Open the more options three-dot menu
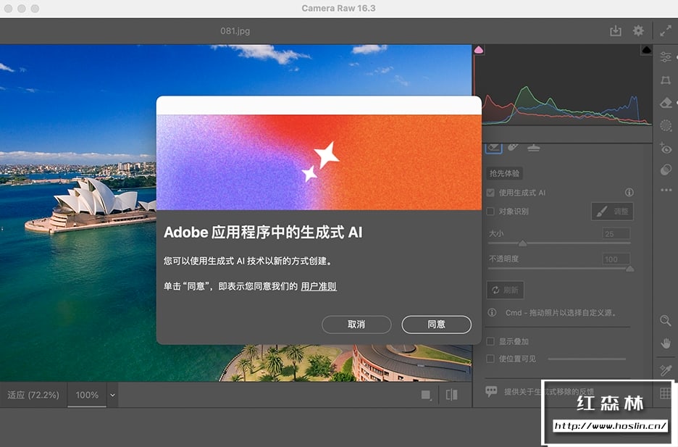 (x=666, y=190)
